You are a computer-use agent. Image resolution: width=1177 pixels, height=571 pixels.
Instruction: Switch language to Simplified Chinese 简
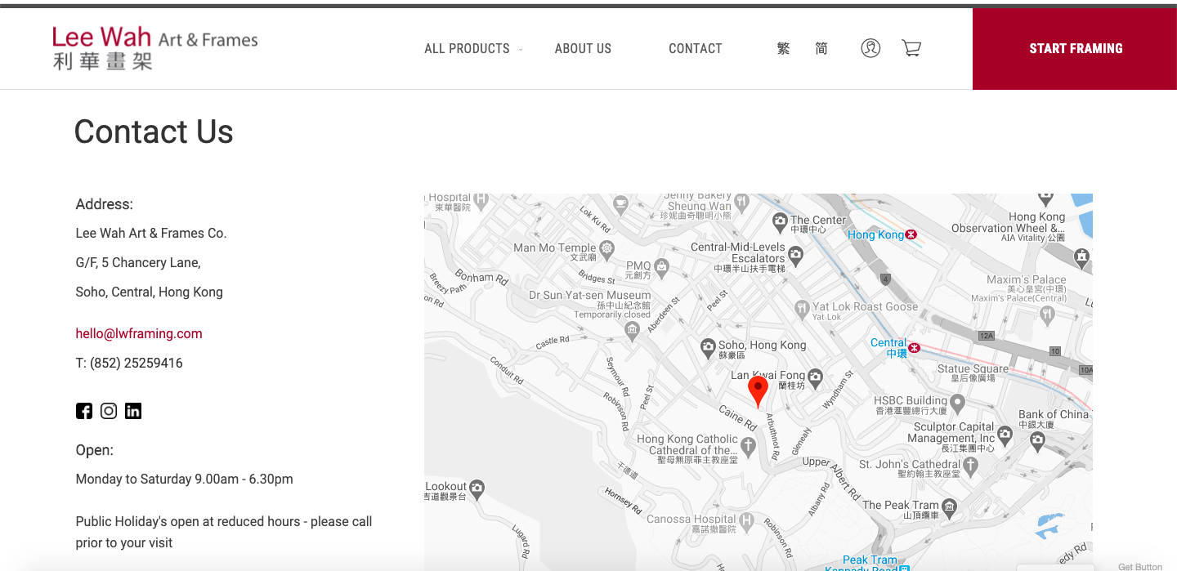tap(821, 48)
